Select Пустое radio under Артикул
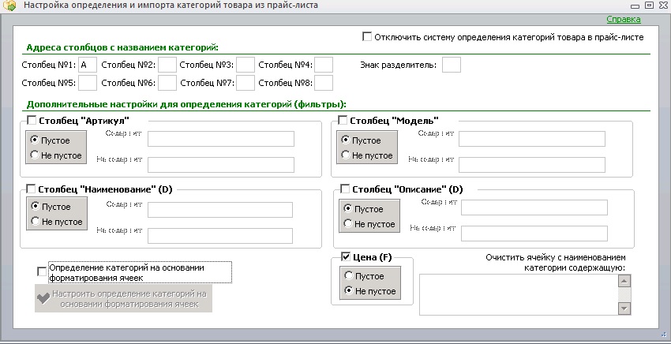The width and height of the screenshot is (671, 344). pyautogui.click(x=35, y=140)
